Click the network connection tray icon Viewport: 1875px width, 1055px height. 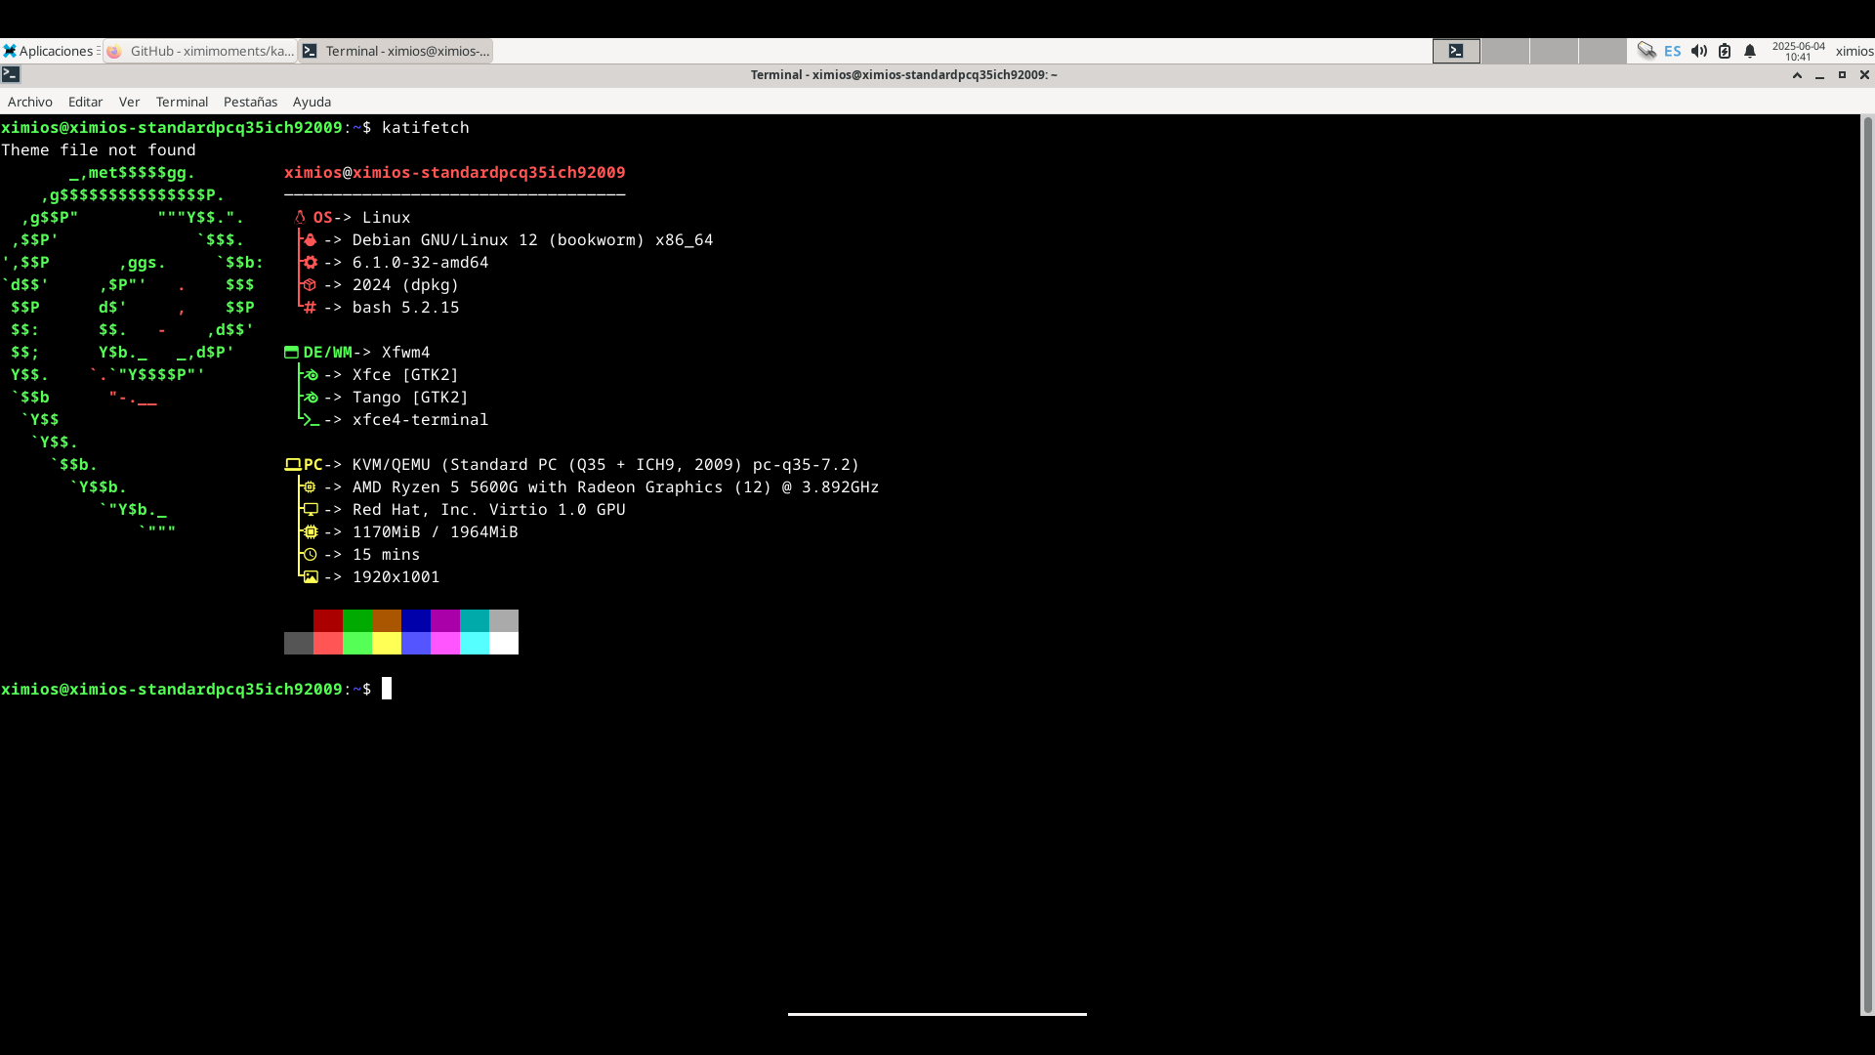click(1646, 51)
